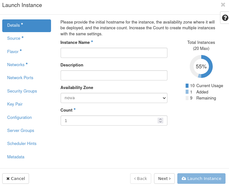Screen dimensions: 229x186
Task: Open the Flavor step
Action: [13, 52]
